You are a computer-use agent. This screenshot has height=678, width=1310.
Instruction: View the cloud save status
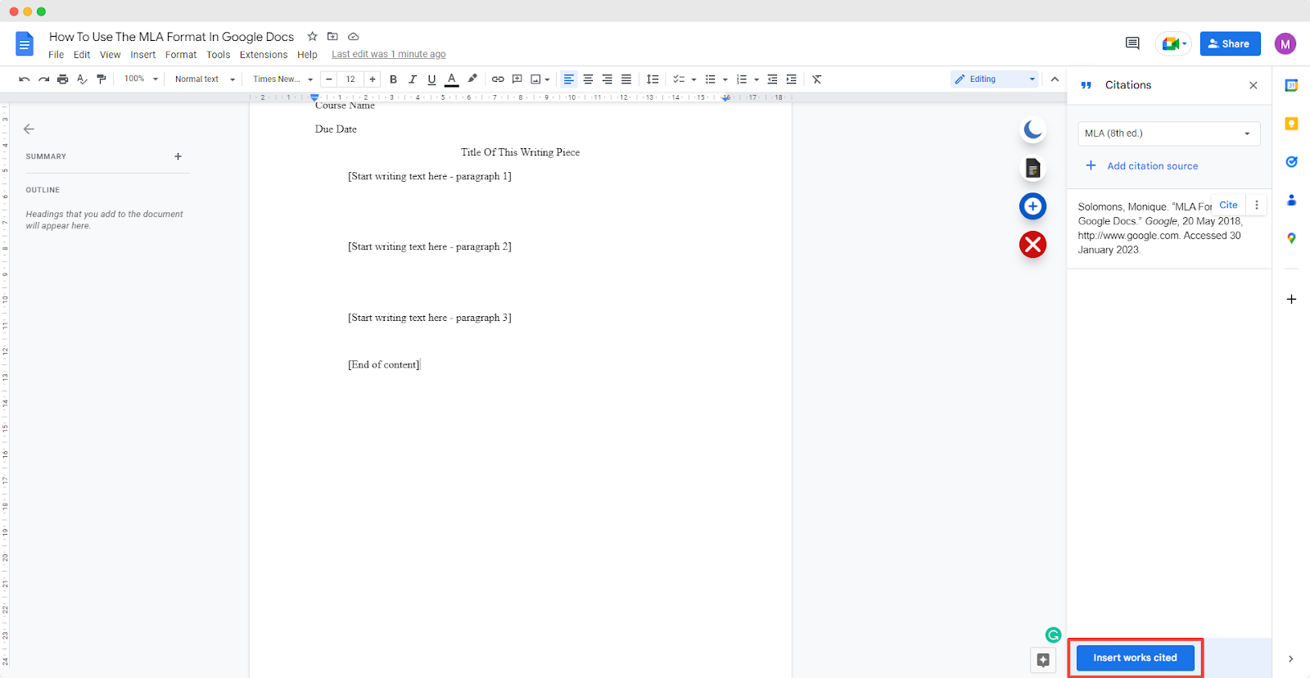tap(354, 36)
